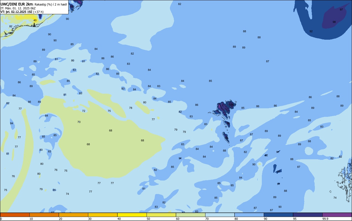Click the purple legend swatch above 99.9

click(337, 215)
